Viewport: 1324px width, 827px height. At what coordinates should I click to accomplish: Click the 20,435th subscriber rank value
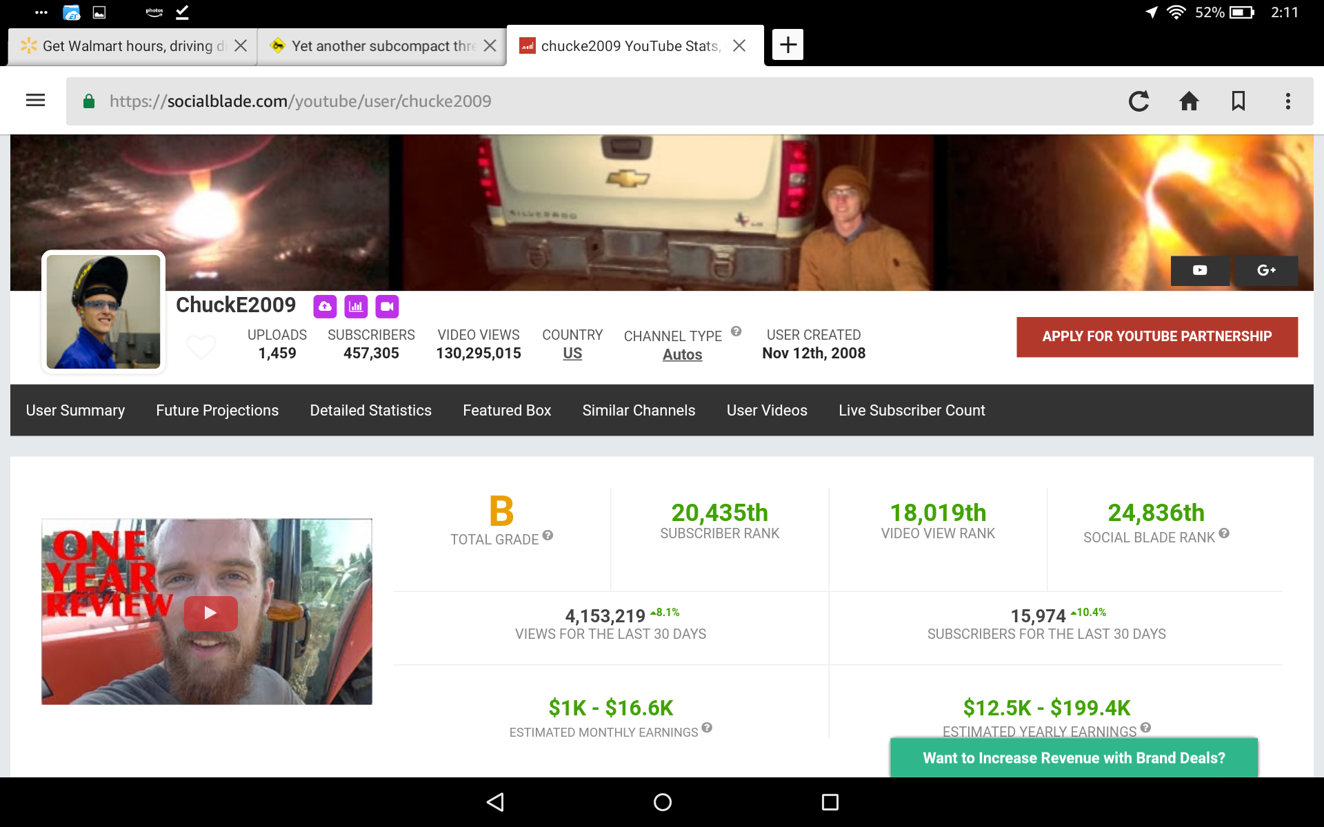point(719,513)
